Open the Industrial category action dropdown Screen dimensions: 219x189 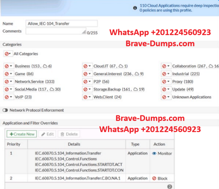point(166,74)
